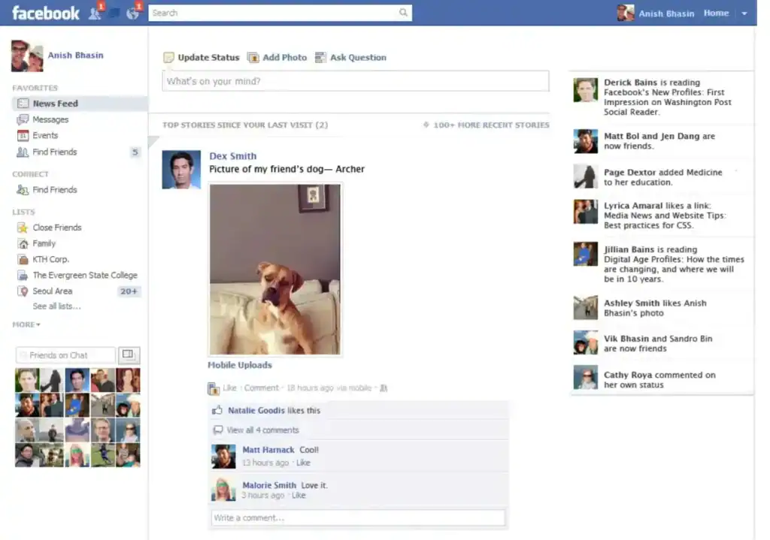The image size is (770, 540).
Task: Click the News Feed sidebar icon
Action: (23, 104)
